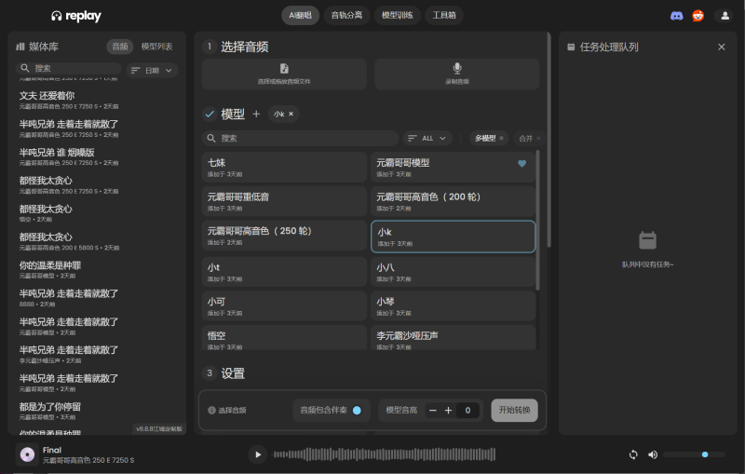The height and width of the screenshot is (474, 745).
Task: Click the info icon beside 选择音频
Action: [212, 410]
